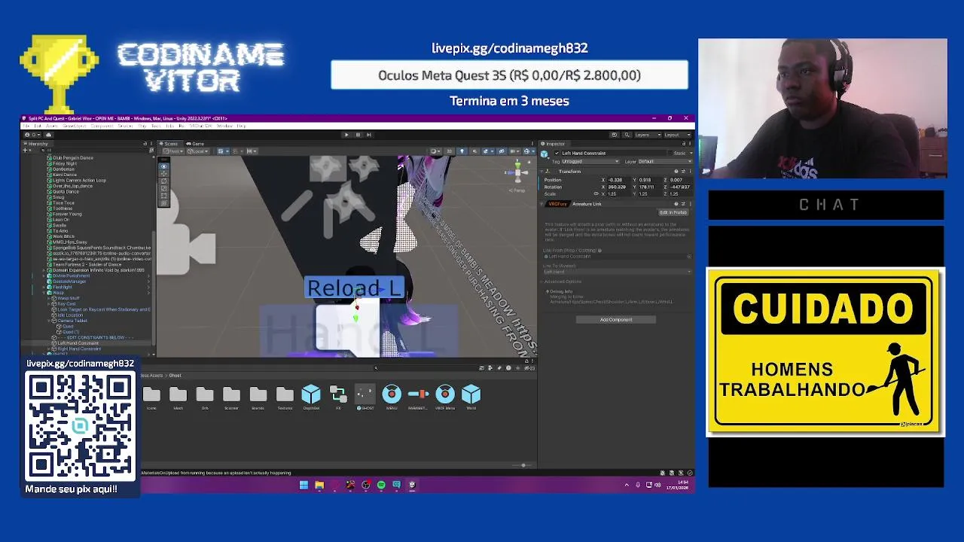Screen dimensions: 964x542
Task: Select the Move tool in Scene toolbar
Action: point(163,174)
